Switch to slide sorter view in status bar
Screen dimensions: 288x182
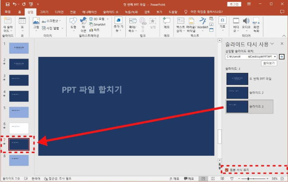(212, 178)
